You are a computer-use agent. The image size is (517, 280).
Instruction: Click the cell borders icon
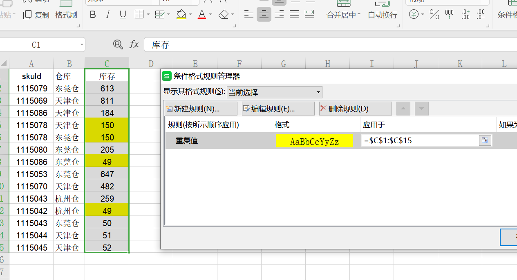click(139, 15)
